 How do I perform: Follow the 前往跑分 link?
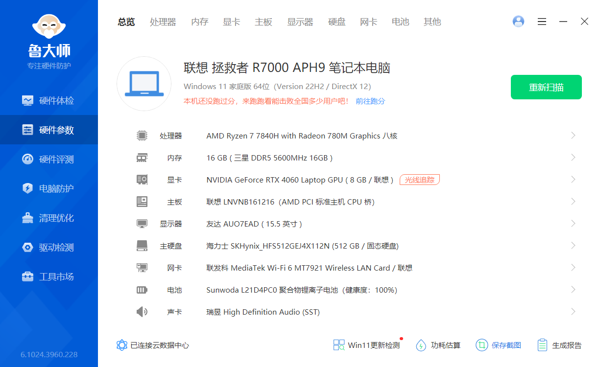[370, 101]
